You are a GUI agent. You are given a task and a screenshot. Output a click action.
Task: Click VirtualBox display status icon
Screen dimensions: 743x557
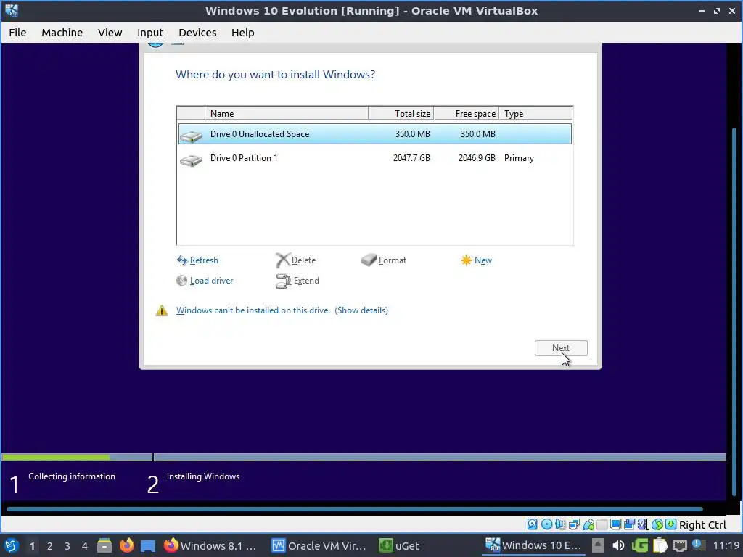coord(615,524)
